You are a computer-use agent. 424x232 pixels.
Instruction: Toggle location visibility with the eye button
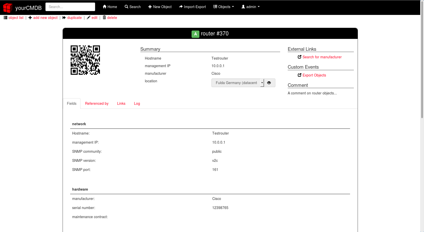coord(269,83)
